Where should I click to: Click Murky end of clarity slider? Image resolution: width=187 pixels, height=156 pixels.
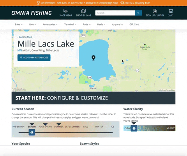click(170, 128)
